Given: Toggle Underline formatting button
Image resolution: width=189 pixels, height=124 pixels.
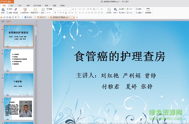Looking at the screenshot, I should click(61, 13).
